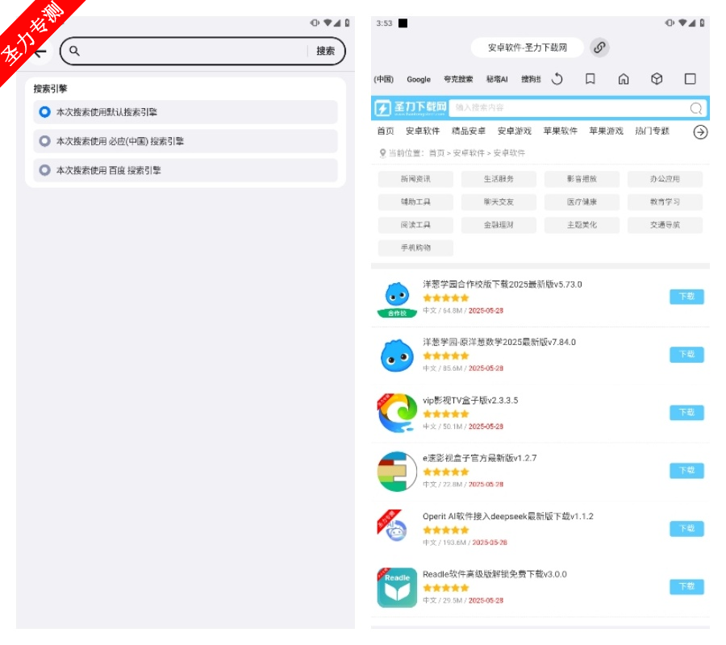Screen dimensions: 726x645
Task: Open the vip影视TV盒子版 app icon
Action: tap(397, 413)
